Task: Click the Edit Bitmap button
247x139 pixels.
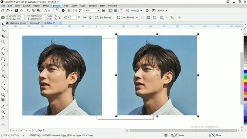Action: 104,17
